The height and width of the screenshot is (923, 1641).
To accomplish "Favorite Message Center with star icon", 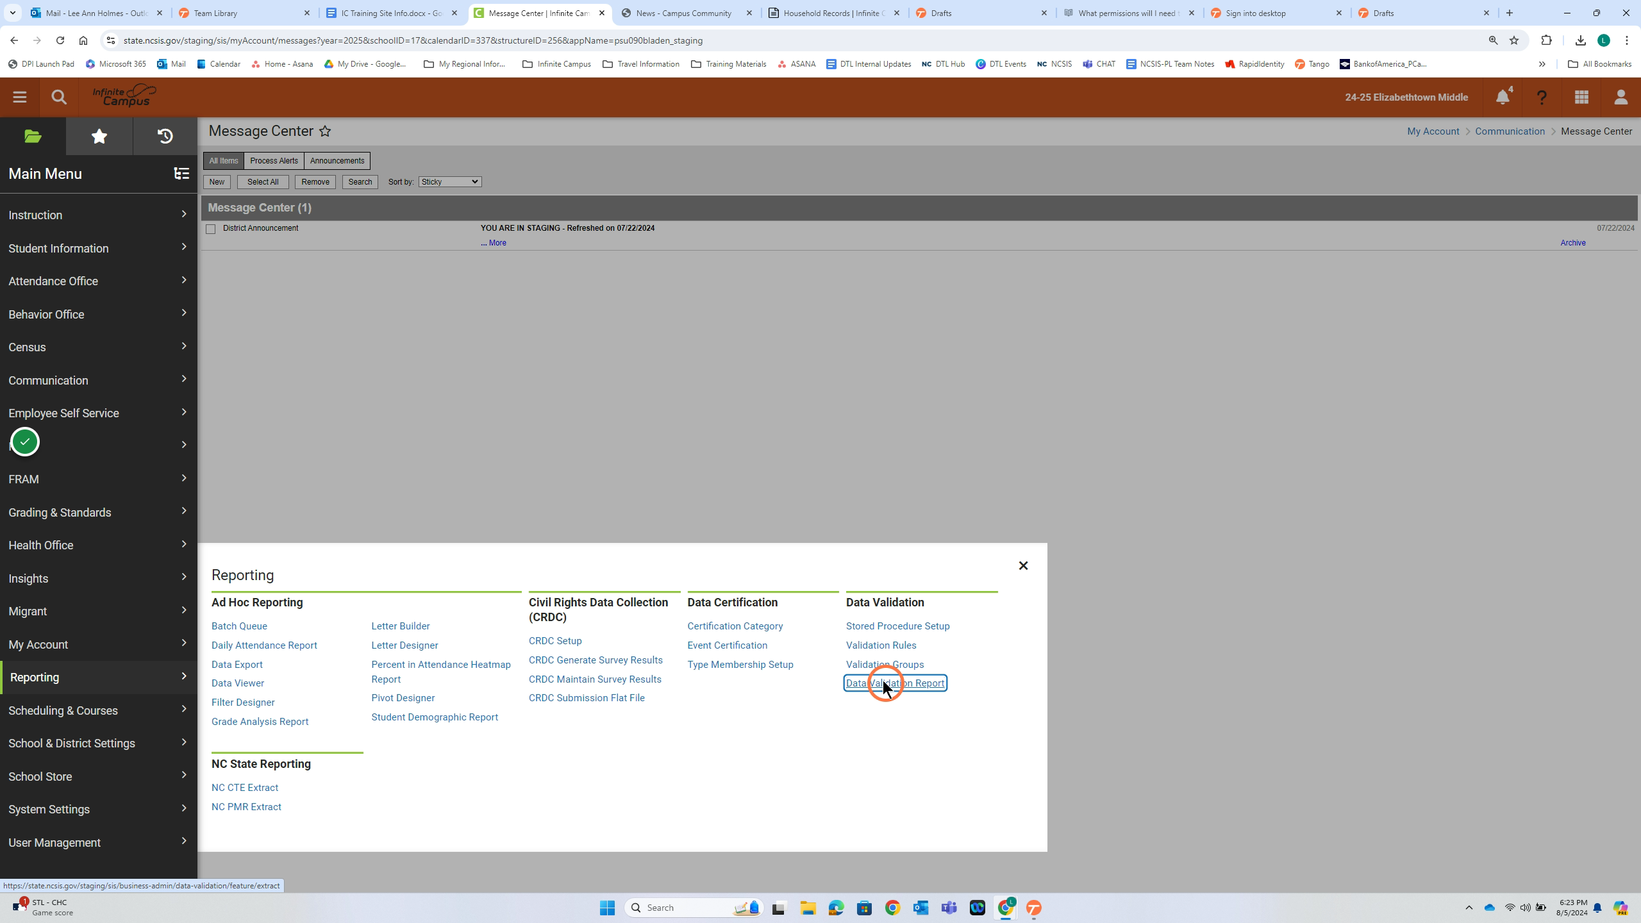I will coord(325,131).
